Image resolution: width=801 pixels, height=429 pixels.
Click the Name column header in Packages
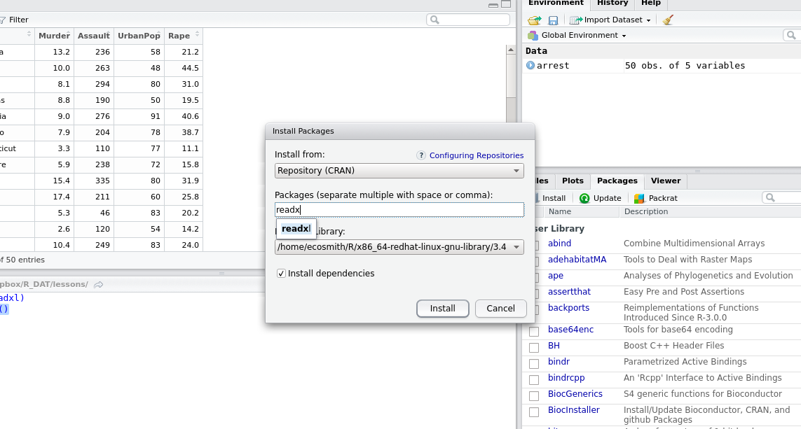[560, 211]
